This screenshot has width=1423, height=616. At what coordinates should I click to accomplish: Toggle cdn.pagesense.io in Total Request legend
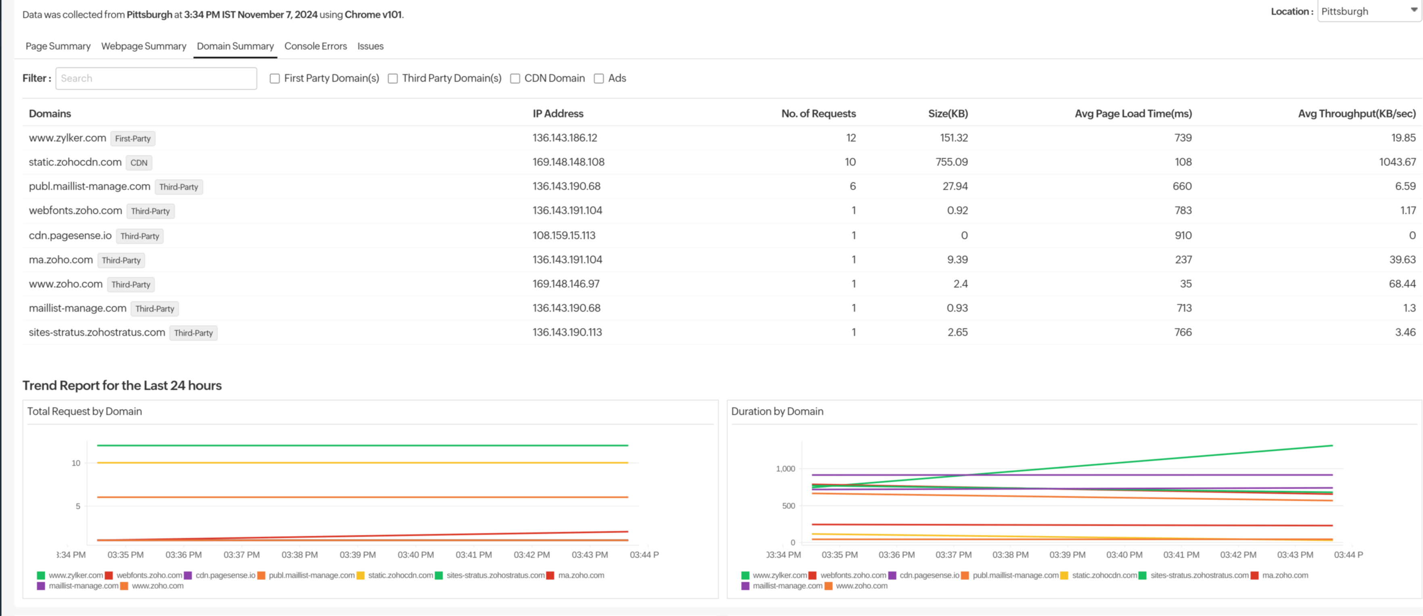point(226,574)
